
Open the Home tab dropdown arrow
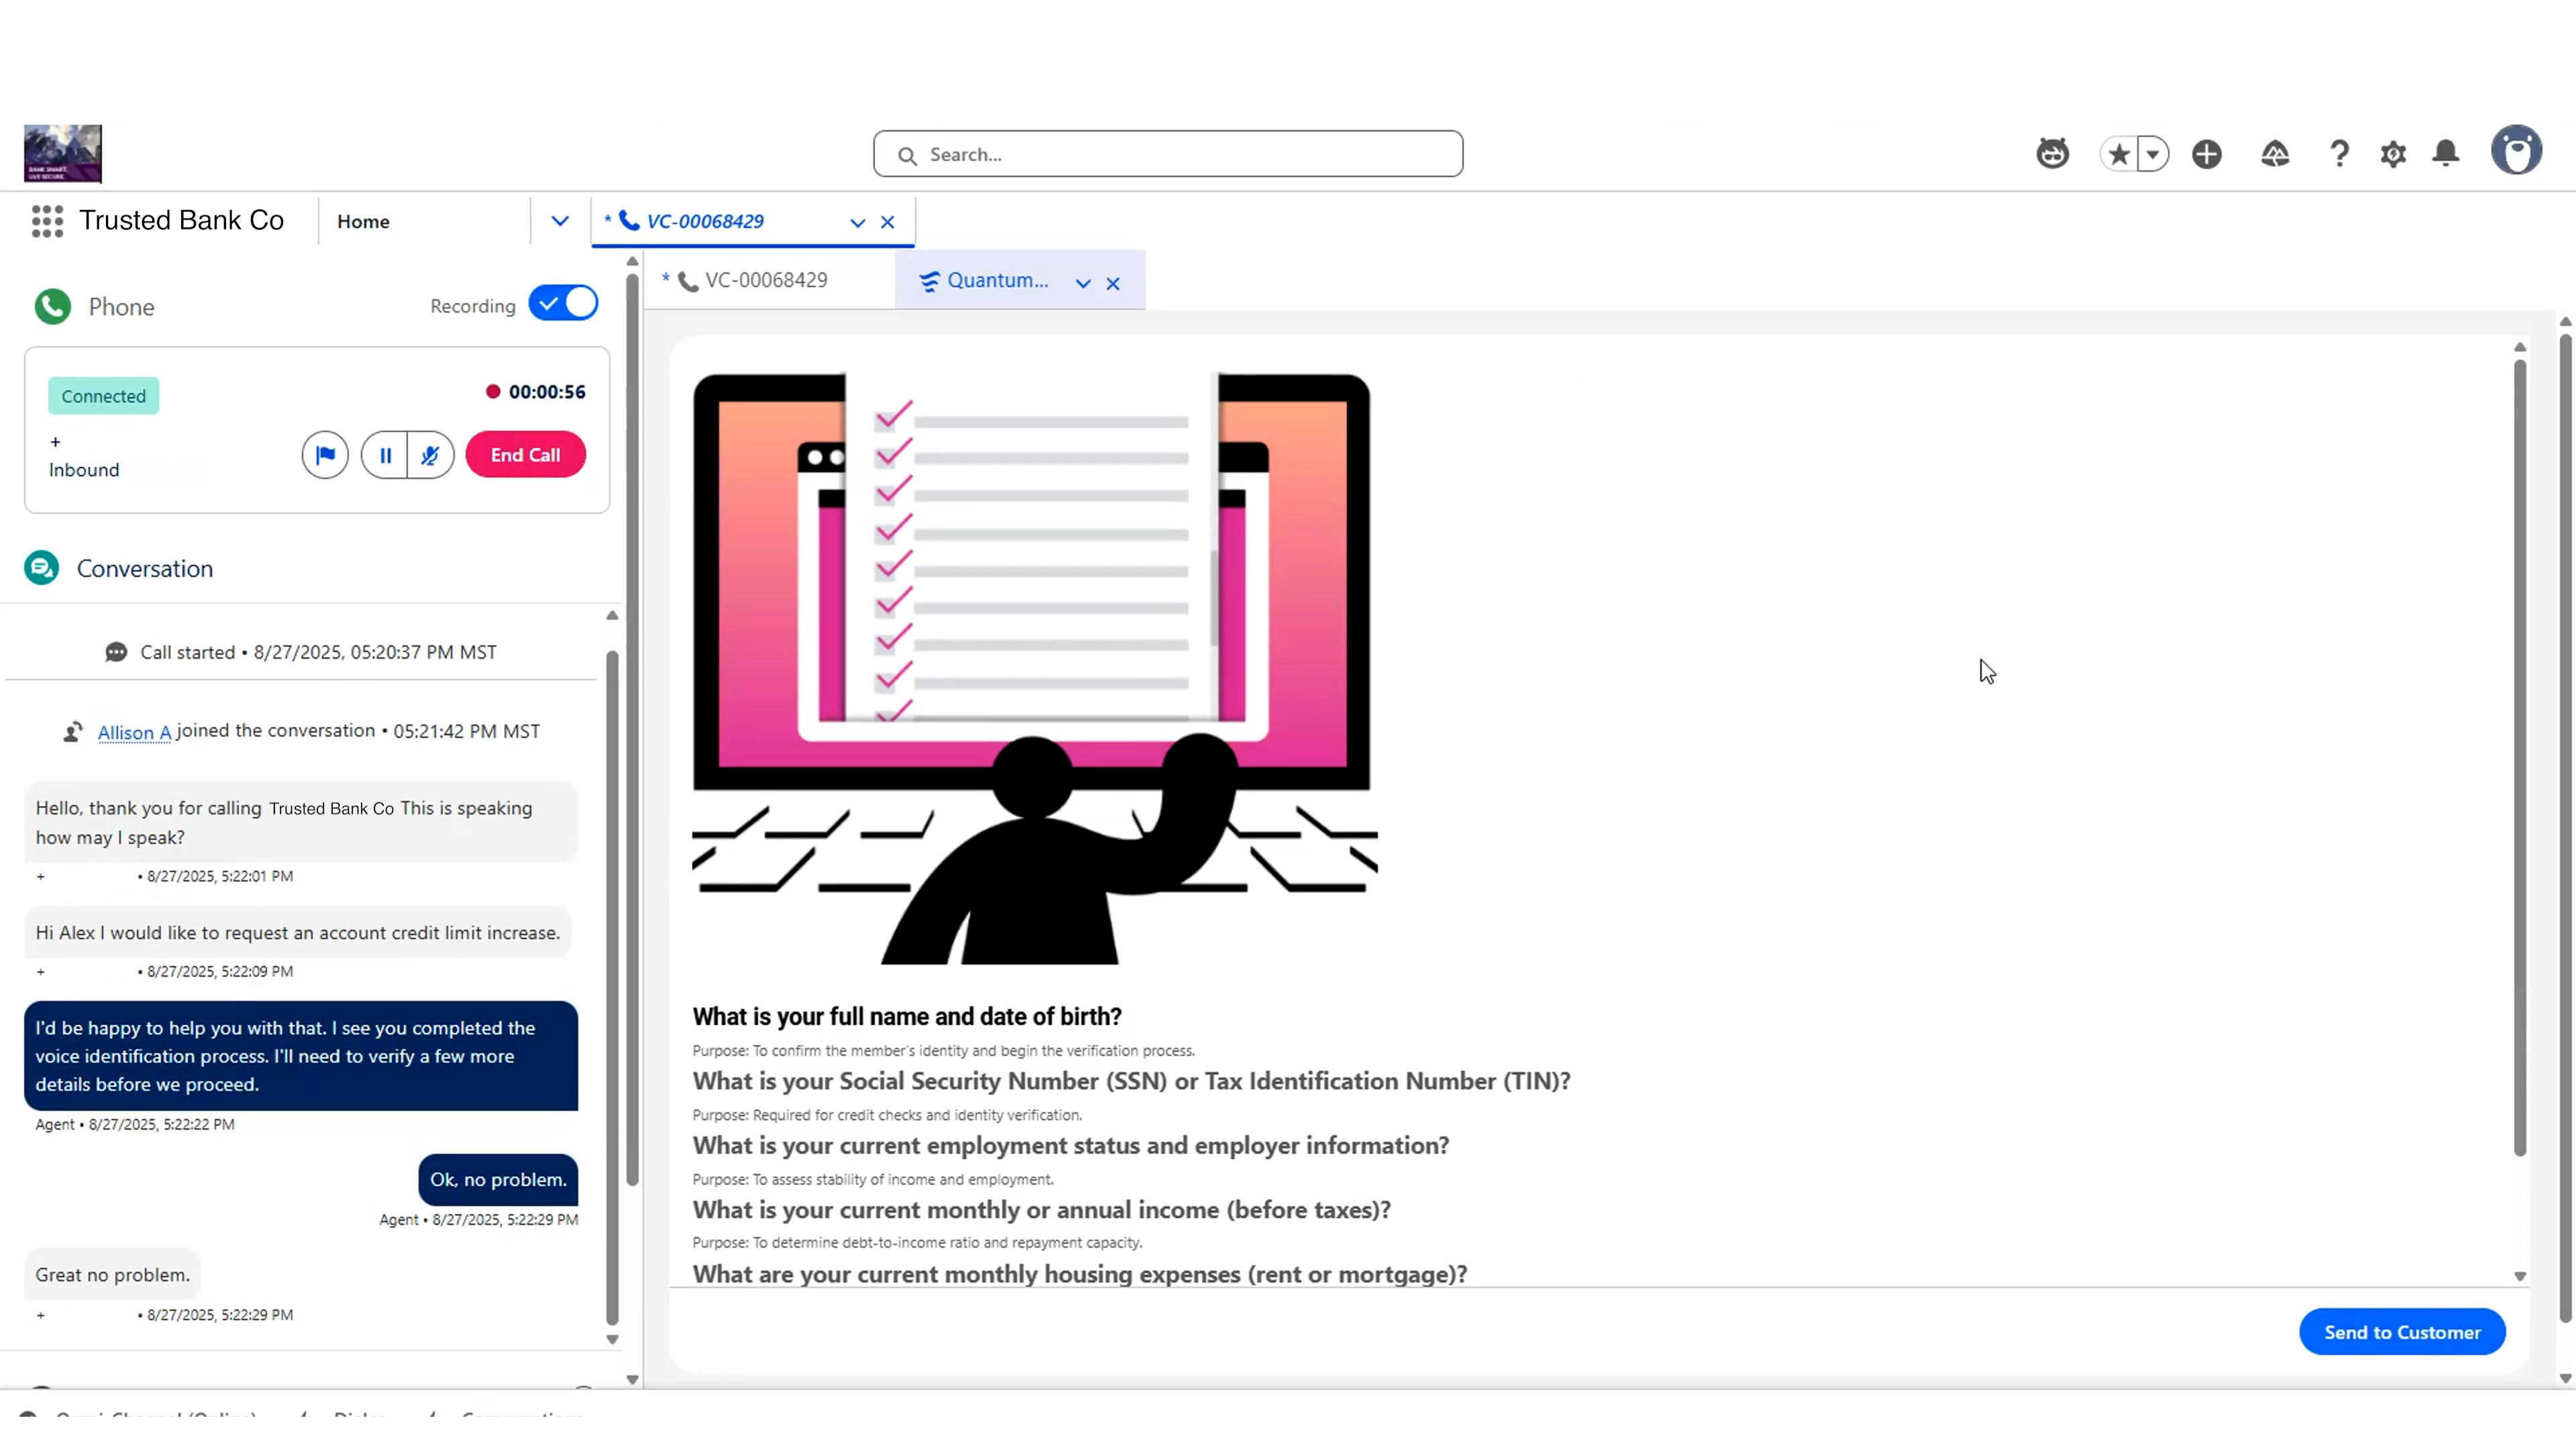pos(559,221)
